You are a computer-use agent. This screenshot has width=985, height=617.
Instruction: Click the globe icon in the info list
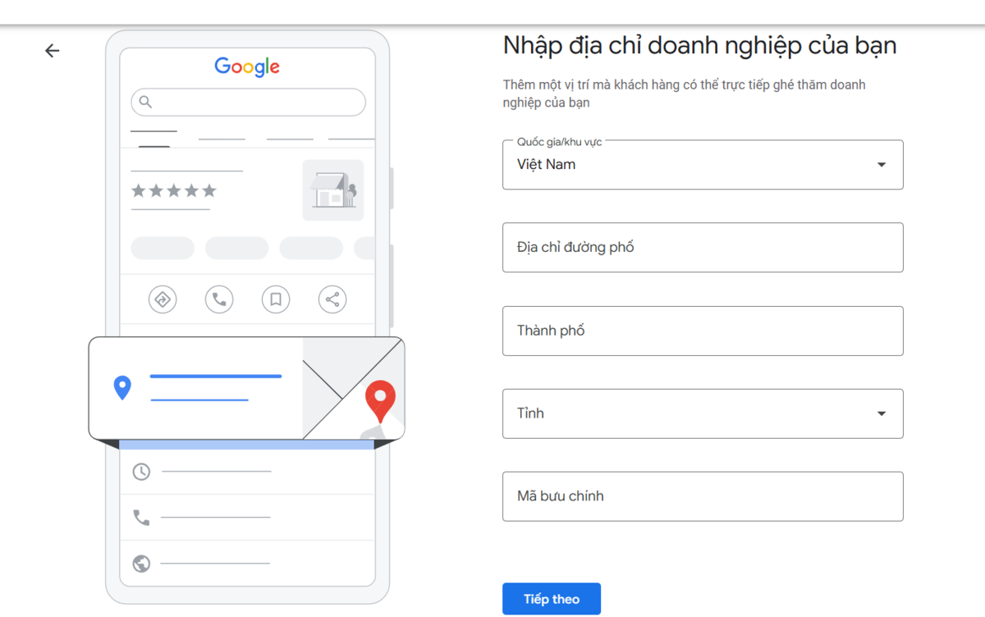click(x=140, y=563)
